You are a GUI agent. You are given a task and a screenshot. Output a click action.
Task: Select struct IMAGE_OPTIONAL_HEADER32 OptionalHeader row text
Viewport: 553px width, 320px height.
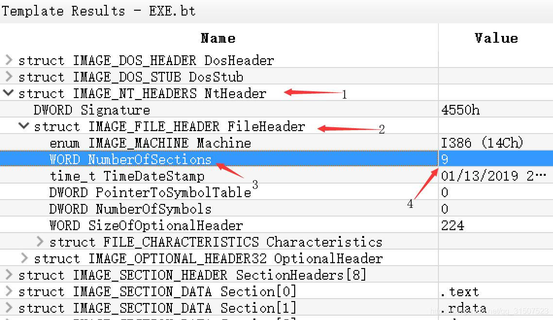pyautogui.click(x=208, y=259)
